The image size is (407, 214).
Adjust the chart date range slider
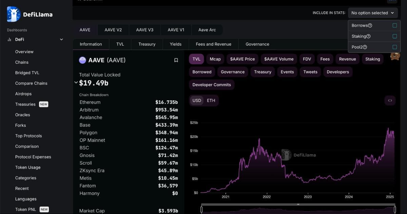click(298, 205)
